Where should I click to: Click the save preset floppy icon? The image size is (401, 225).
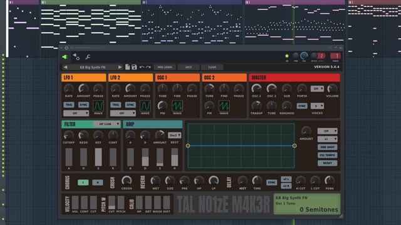pyautogui.click(x=134, y=67)
